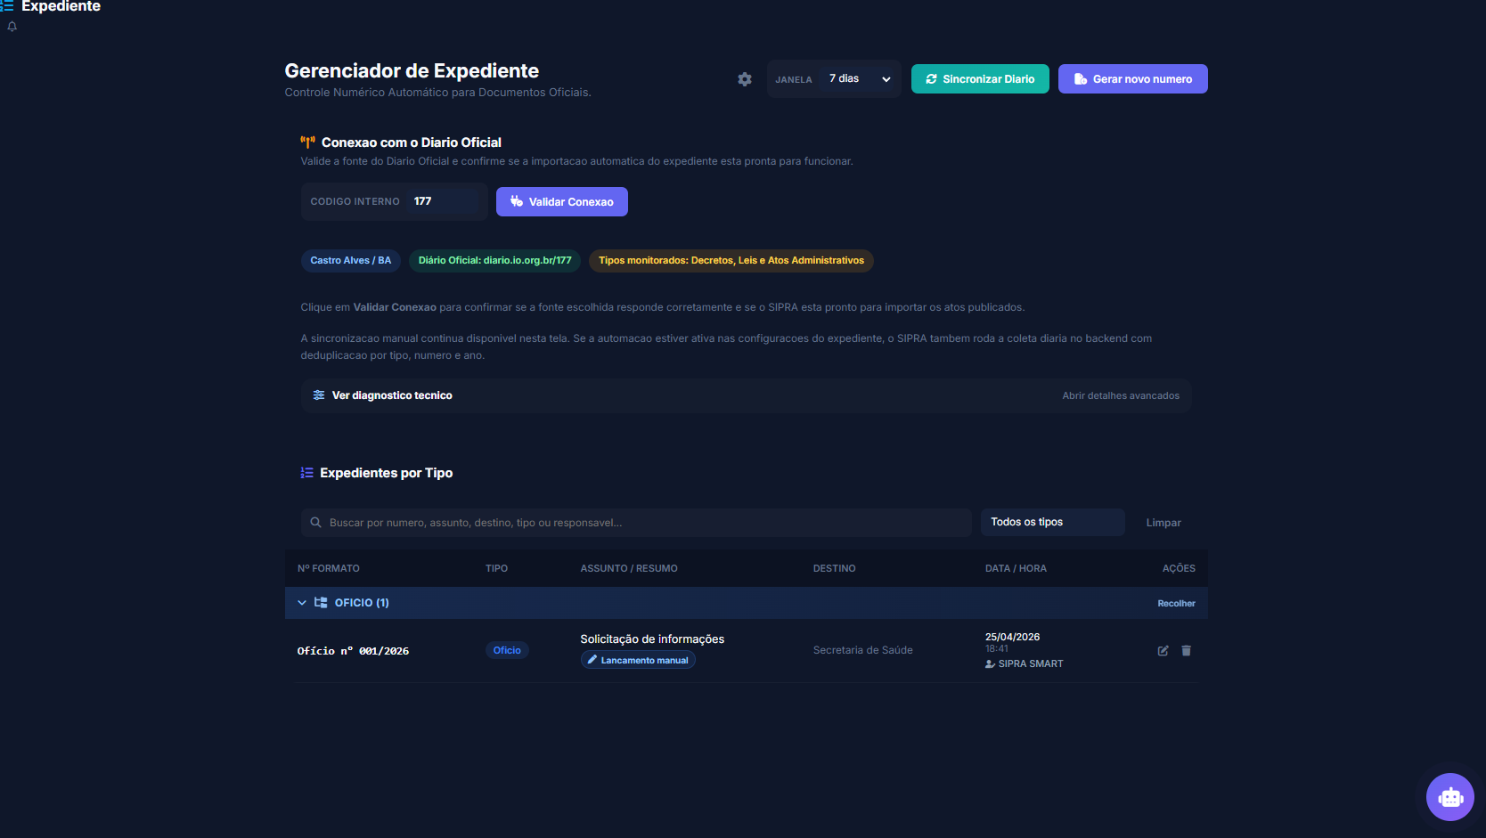Open the chatbot assistant robot icon

point(1450,797)
